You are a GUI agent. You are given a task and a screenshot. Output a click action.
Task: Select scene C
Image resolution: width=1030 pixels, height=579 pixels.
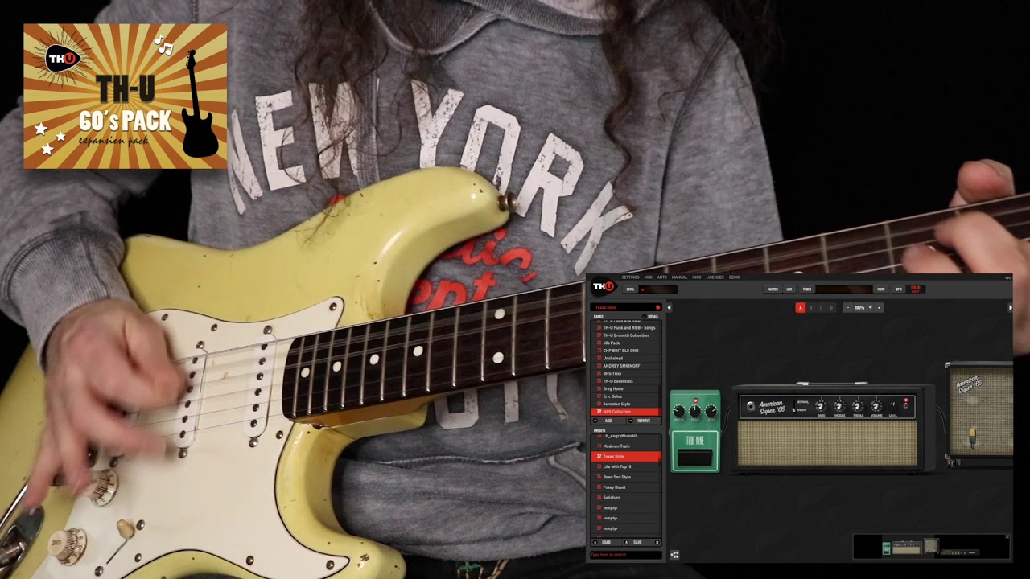point(821,307)
